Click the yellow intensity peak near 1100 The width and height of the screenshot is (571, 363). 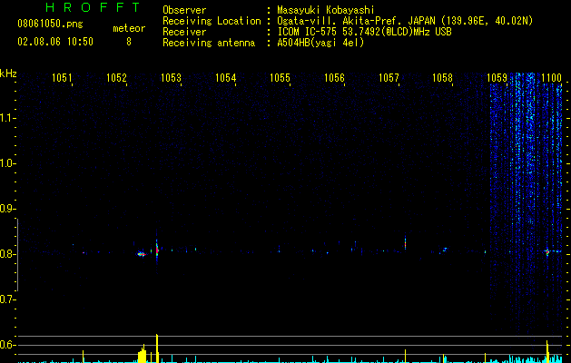tap(547, 351)
